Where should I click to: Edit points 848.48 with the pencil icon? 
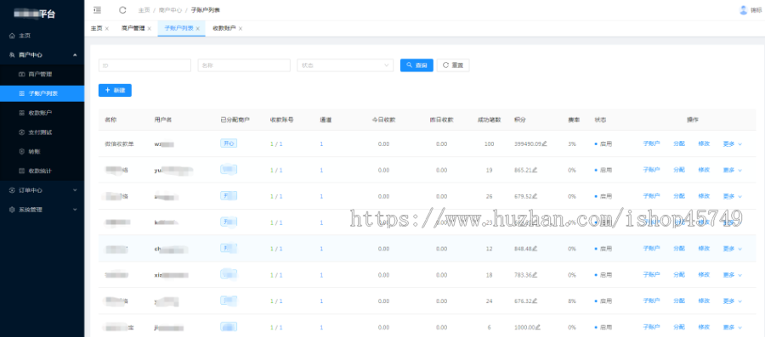(535, 249)
